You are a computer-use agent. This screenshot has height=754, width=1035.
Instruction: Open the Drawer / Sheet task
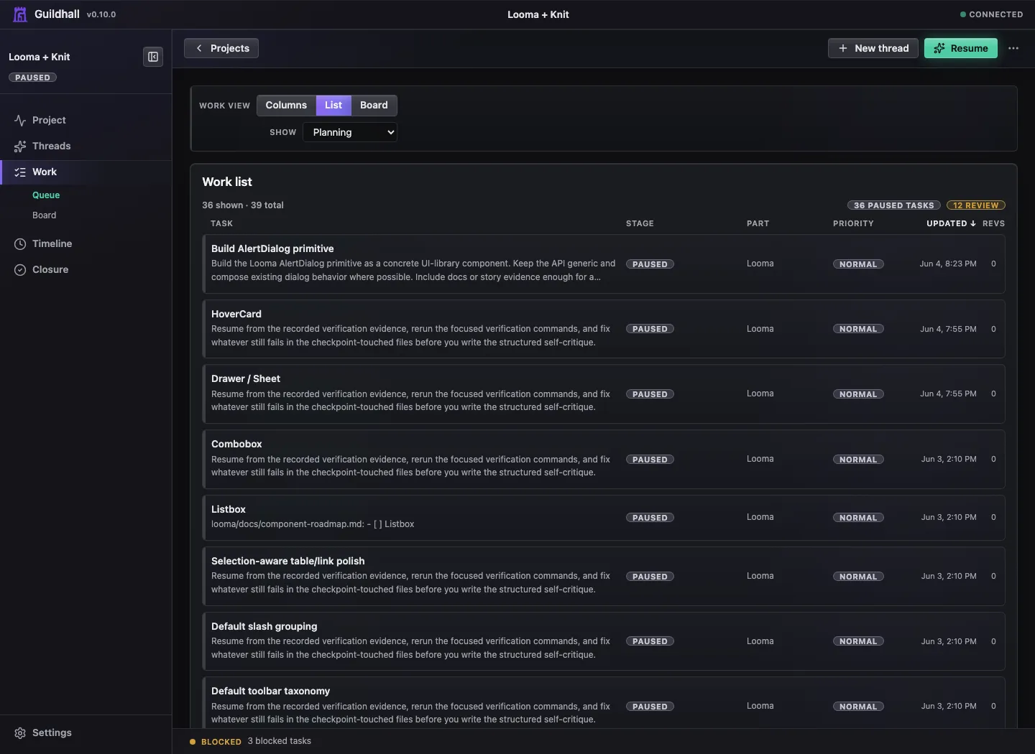pos(604,394)
